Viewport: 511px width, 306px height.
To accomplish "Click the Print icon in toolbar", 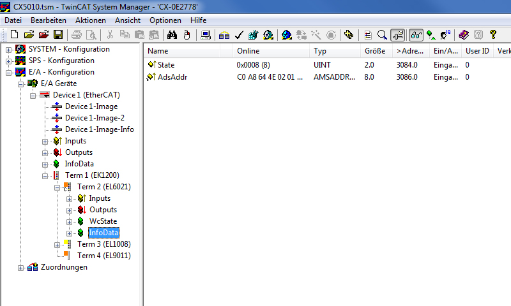I will (77, 34).
